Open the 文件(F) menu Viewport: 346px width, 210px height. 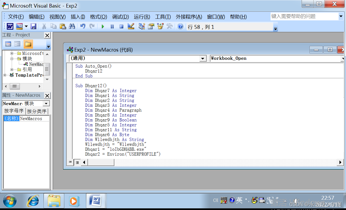tap(16, 17)
